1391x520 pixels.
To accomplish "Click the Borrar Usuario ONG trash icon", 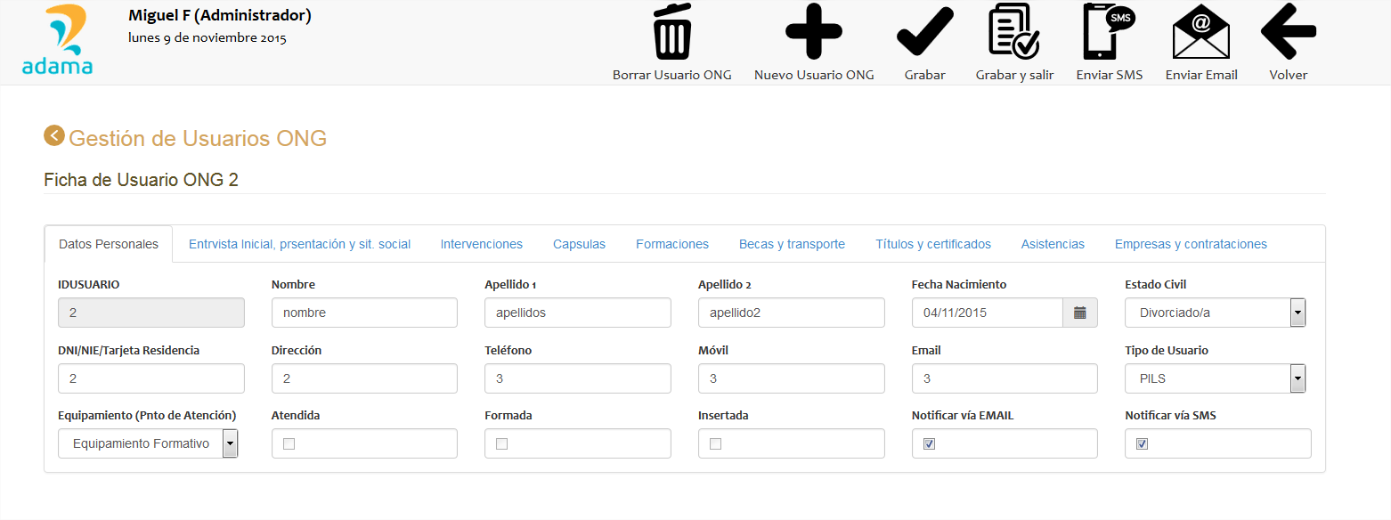I will point(671,32).
